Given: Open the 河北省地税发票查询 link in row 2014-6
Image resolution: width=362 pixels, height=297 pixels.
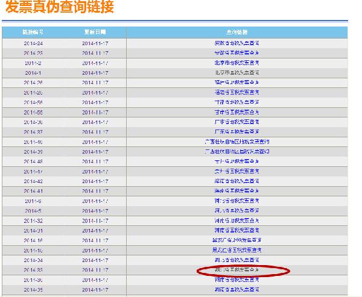Looking at the screenshot, I should [237, 201].
